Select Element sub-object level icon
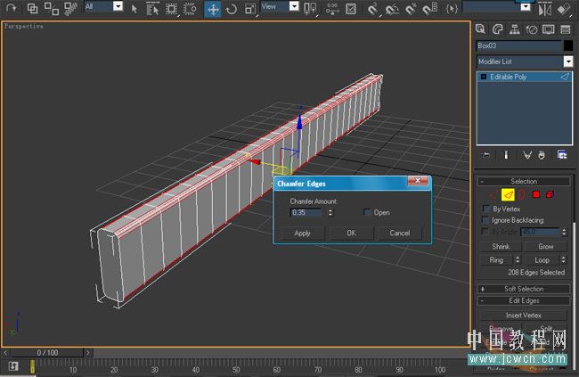 click(550, 194)
